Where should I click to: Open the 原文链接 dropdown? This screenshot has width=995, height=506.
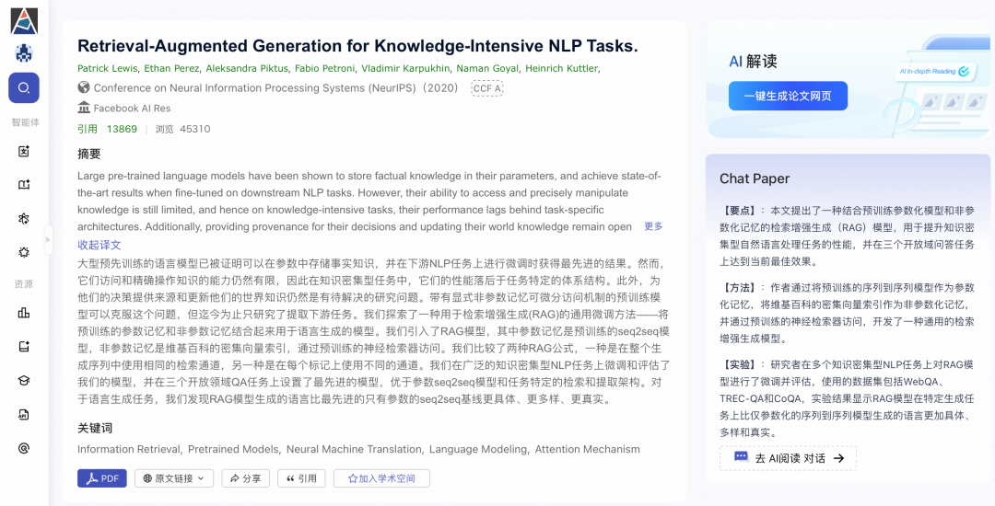(x=174, y=478)
